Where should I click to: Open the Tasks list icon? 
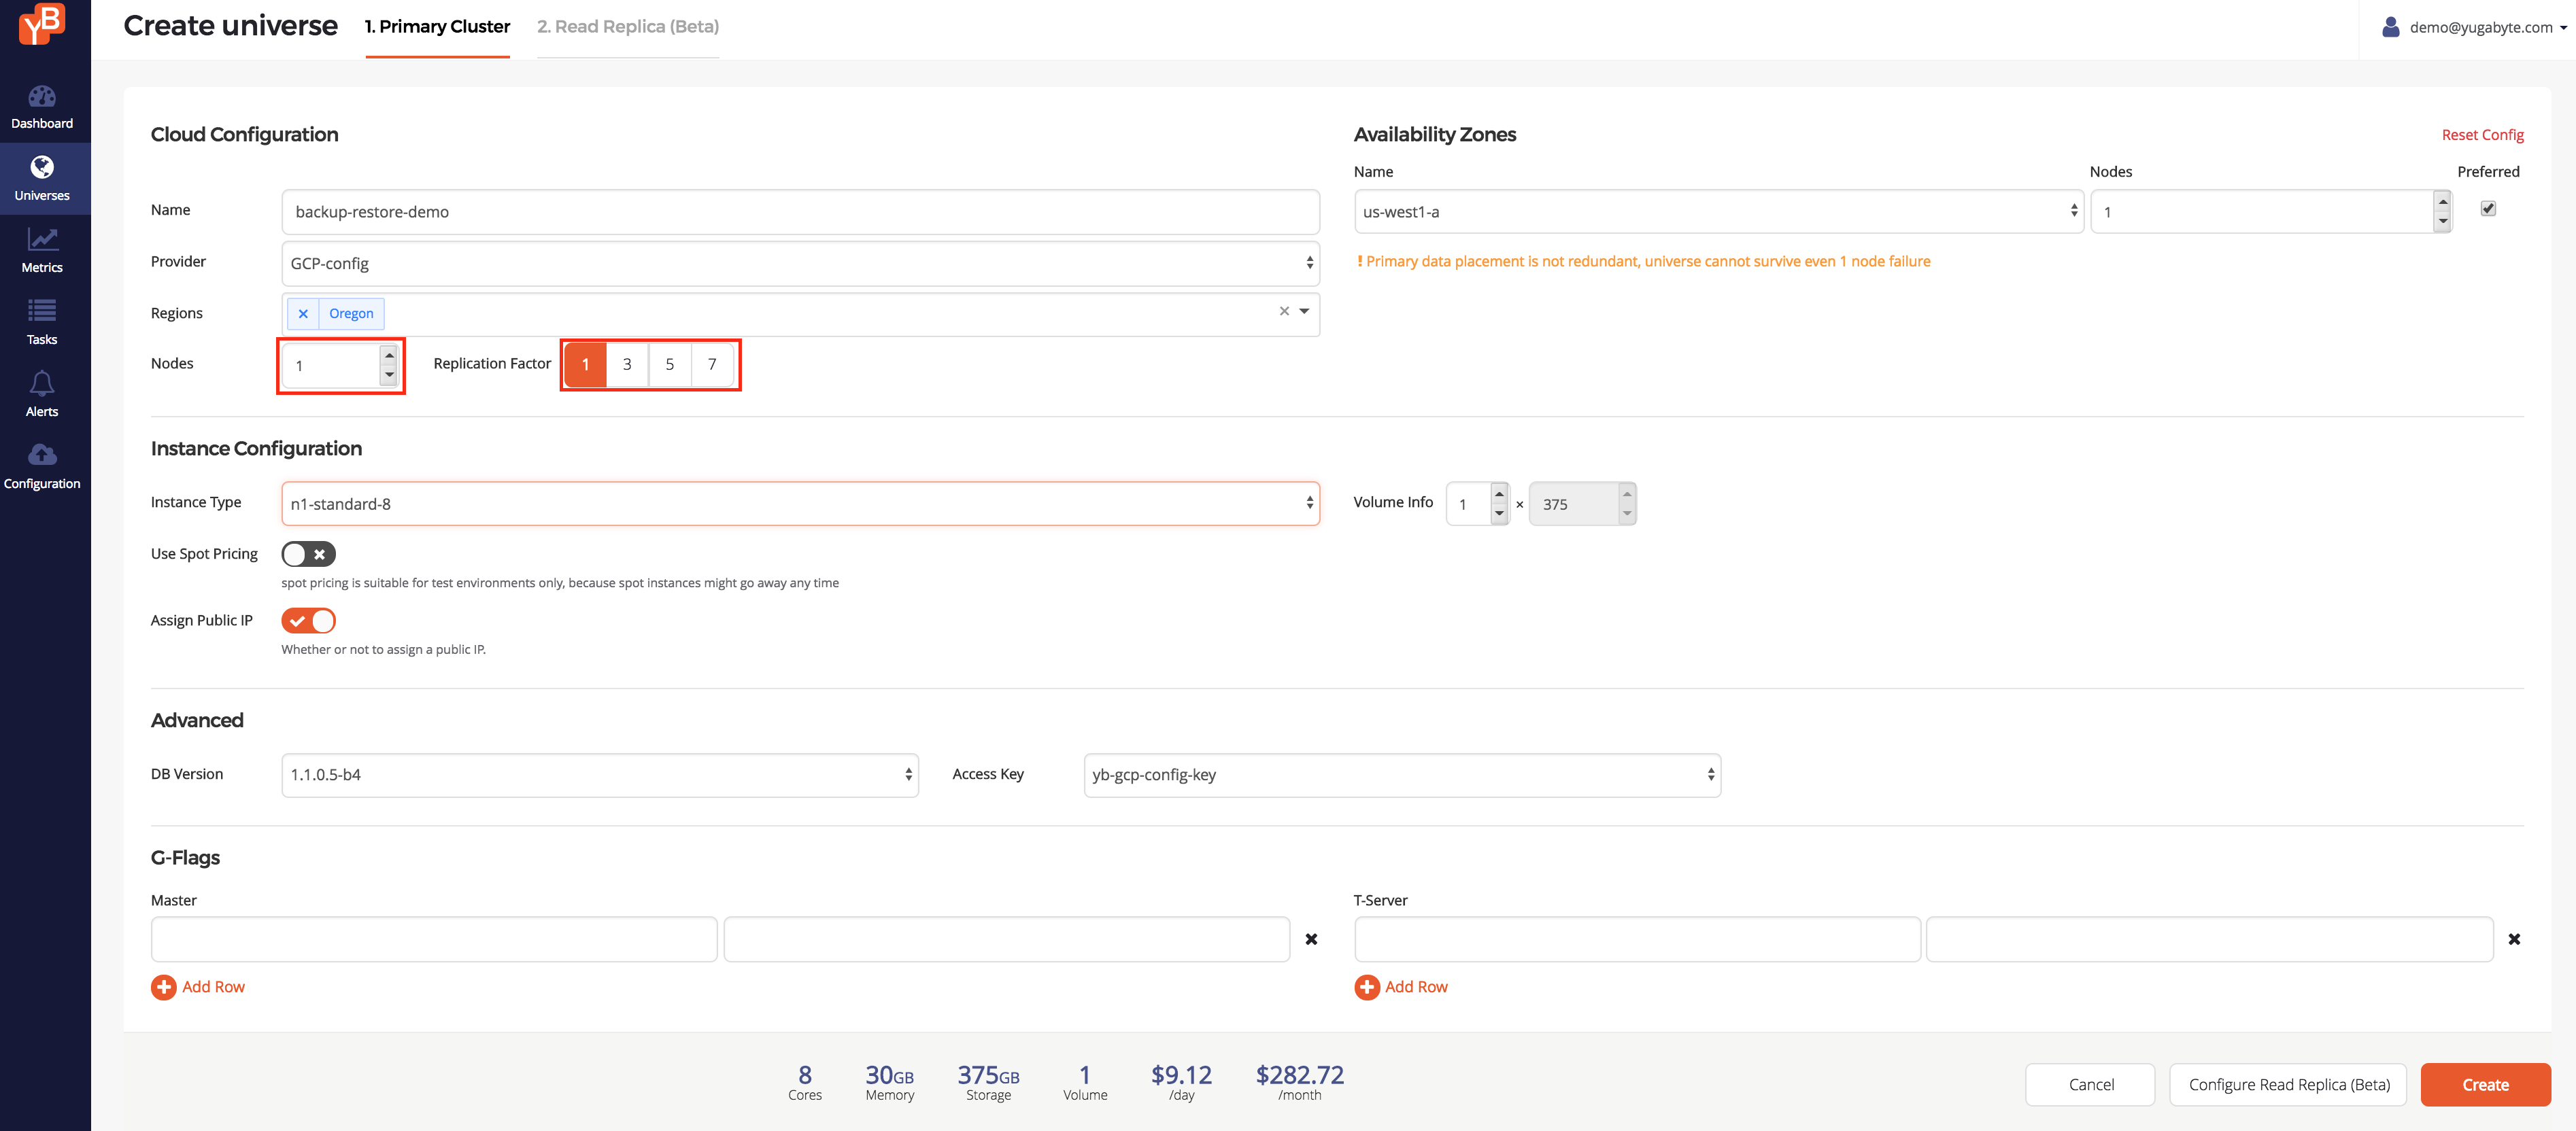(x=42, y=311)
